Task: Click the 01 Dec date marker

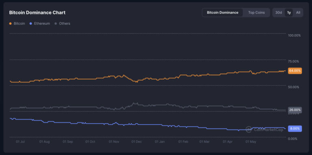Action: coord(136,142)
